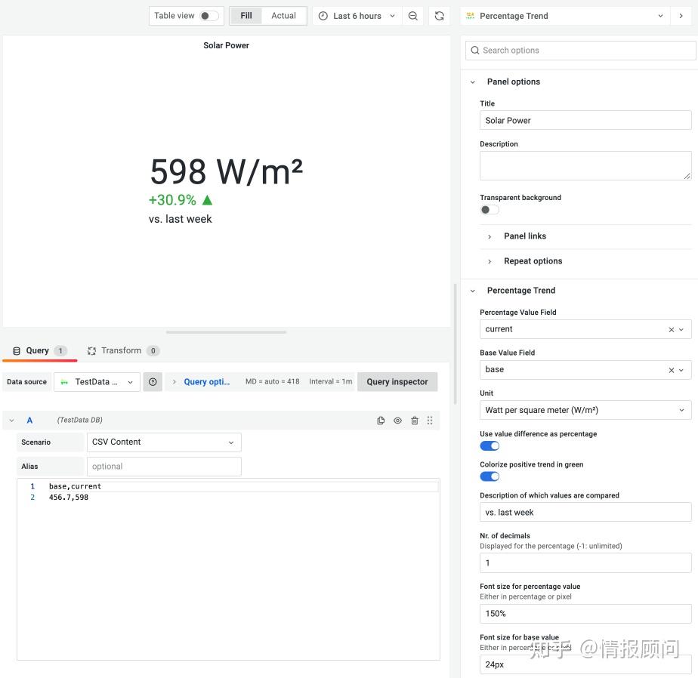Switch to the Transform tab

pos(123,351)
